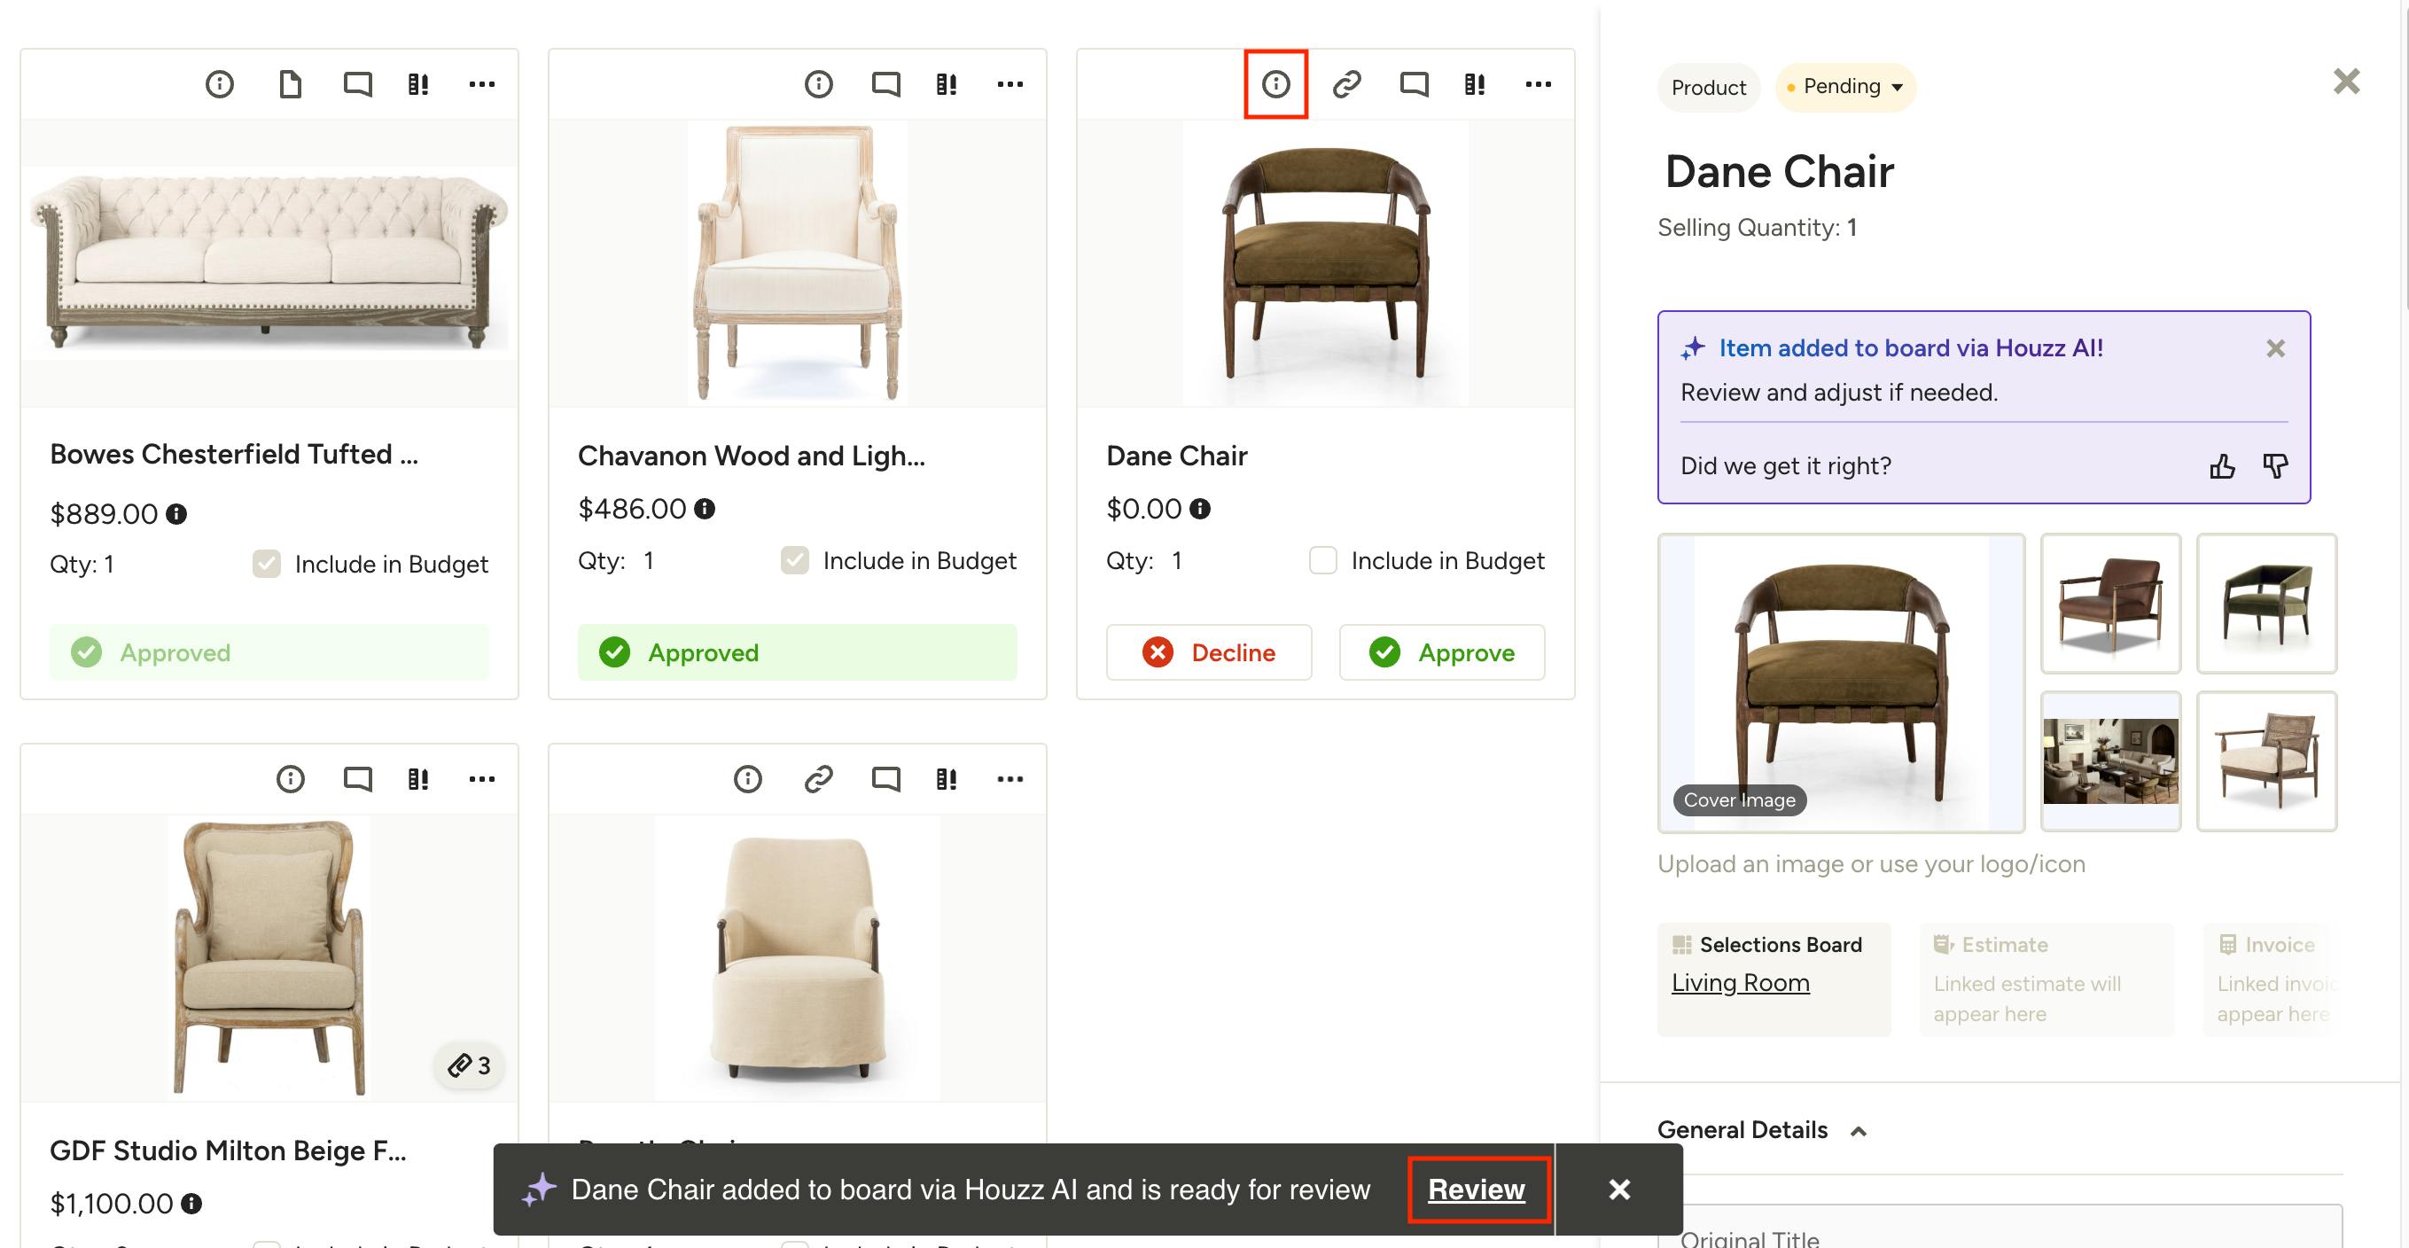Open attachments badge showing 3 links
Viewport: 2409px width, 1248px height.
[470, 1065]
